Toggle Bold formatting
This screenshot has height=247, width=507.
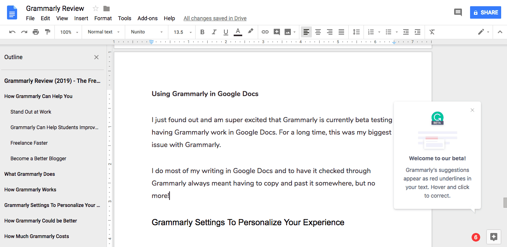[202, 32]
